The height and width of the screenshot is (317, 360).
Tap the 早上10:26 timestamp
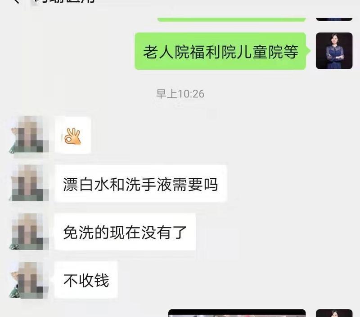180,94
